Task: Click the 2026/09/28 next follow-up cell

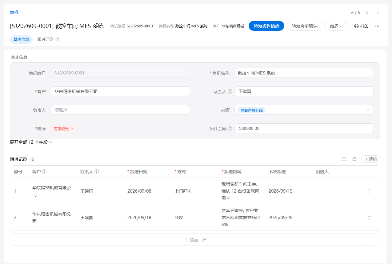Action: (281, 218)
